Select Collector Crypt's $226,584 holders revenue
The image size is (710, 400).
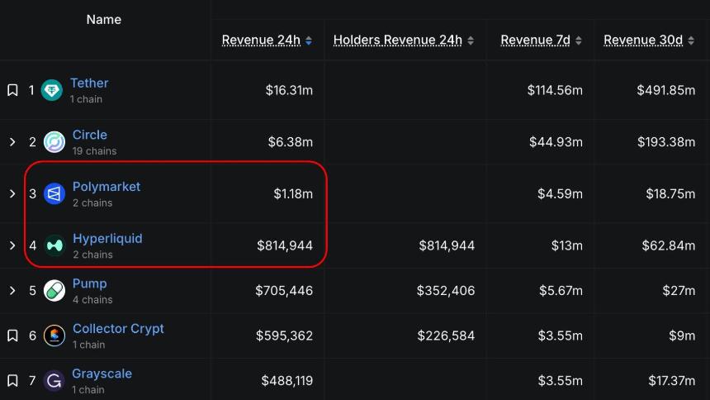click(446, 336)
